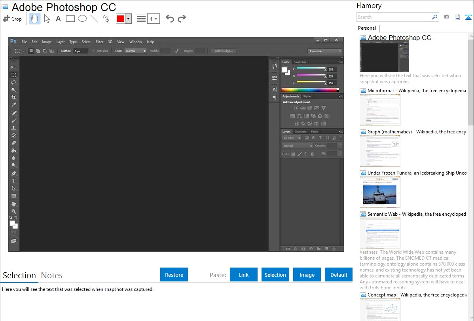This screenshot has width=474, height=321.
Task: Select Photoshop Rectangular Marquee tool
Action: pyautogui.click(x=13, y=75)
